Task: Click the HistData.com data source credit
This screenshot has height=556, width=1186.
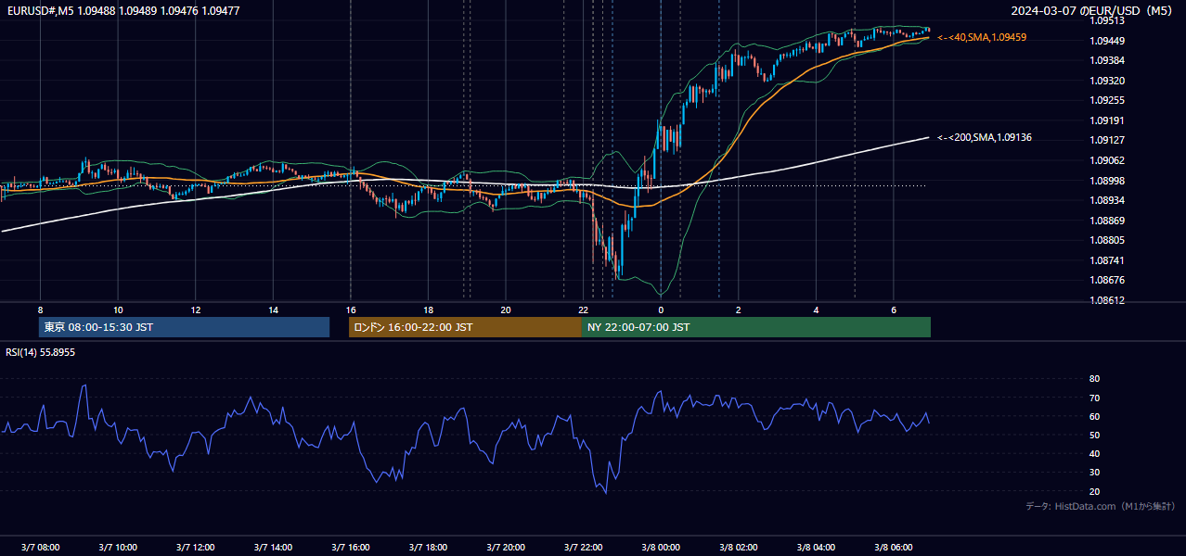Action: point(1100,506)
